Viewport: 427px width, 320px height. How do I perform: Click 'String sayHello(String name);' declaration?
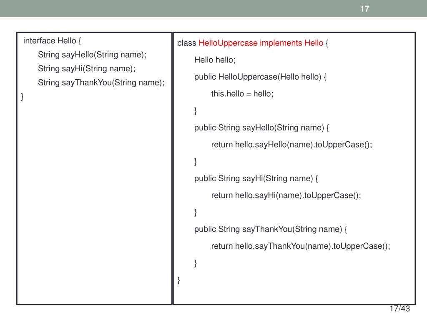(x=92, y=55)
